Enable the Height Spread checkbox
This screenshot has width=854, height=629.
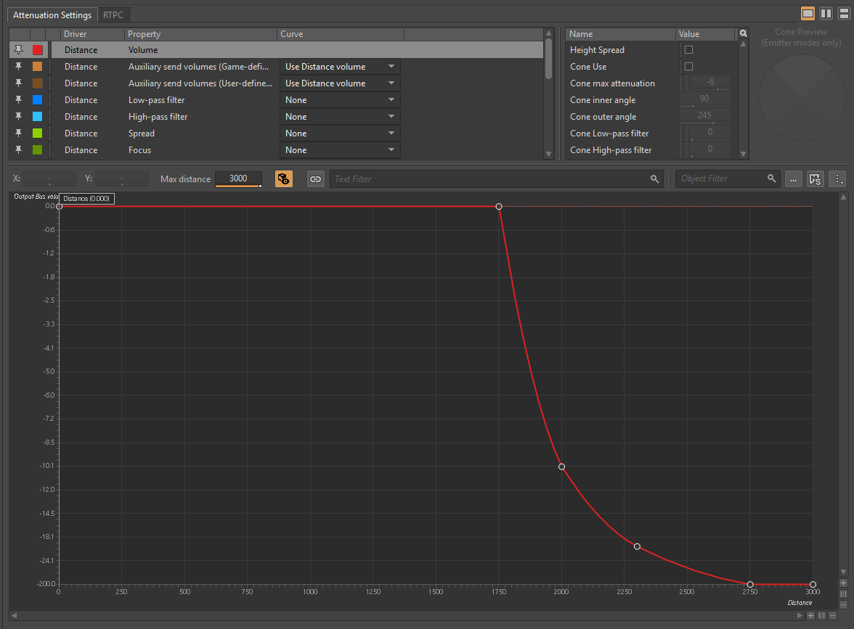[688, 49]
